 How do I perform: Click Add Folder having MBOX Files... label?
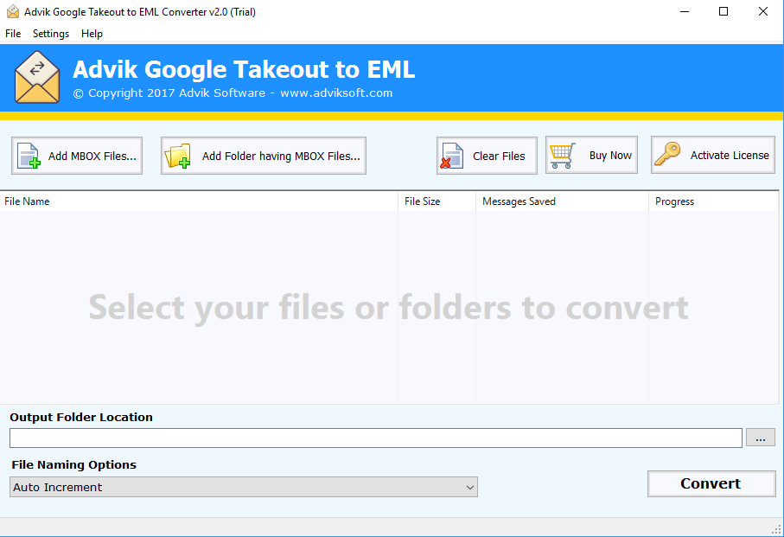click(x=281, y=156)
